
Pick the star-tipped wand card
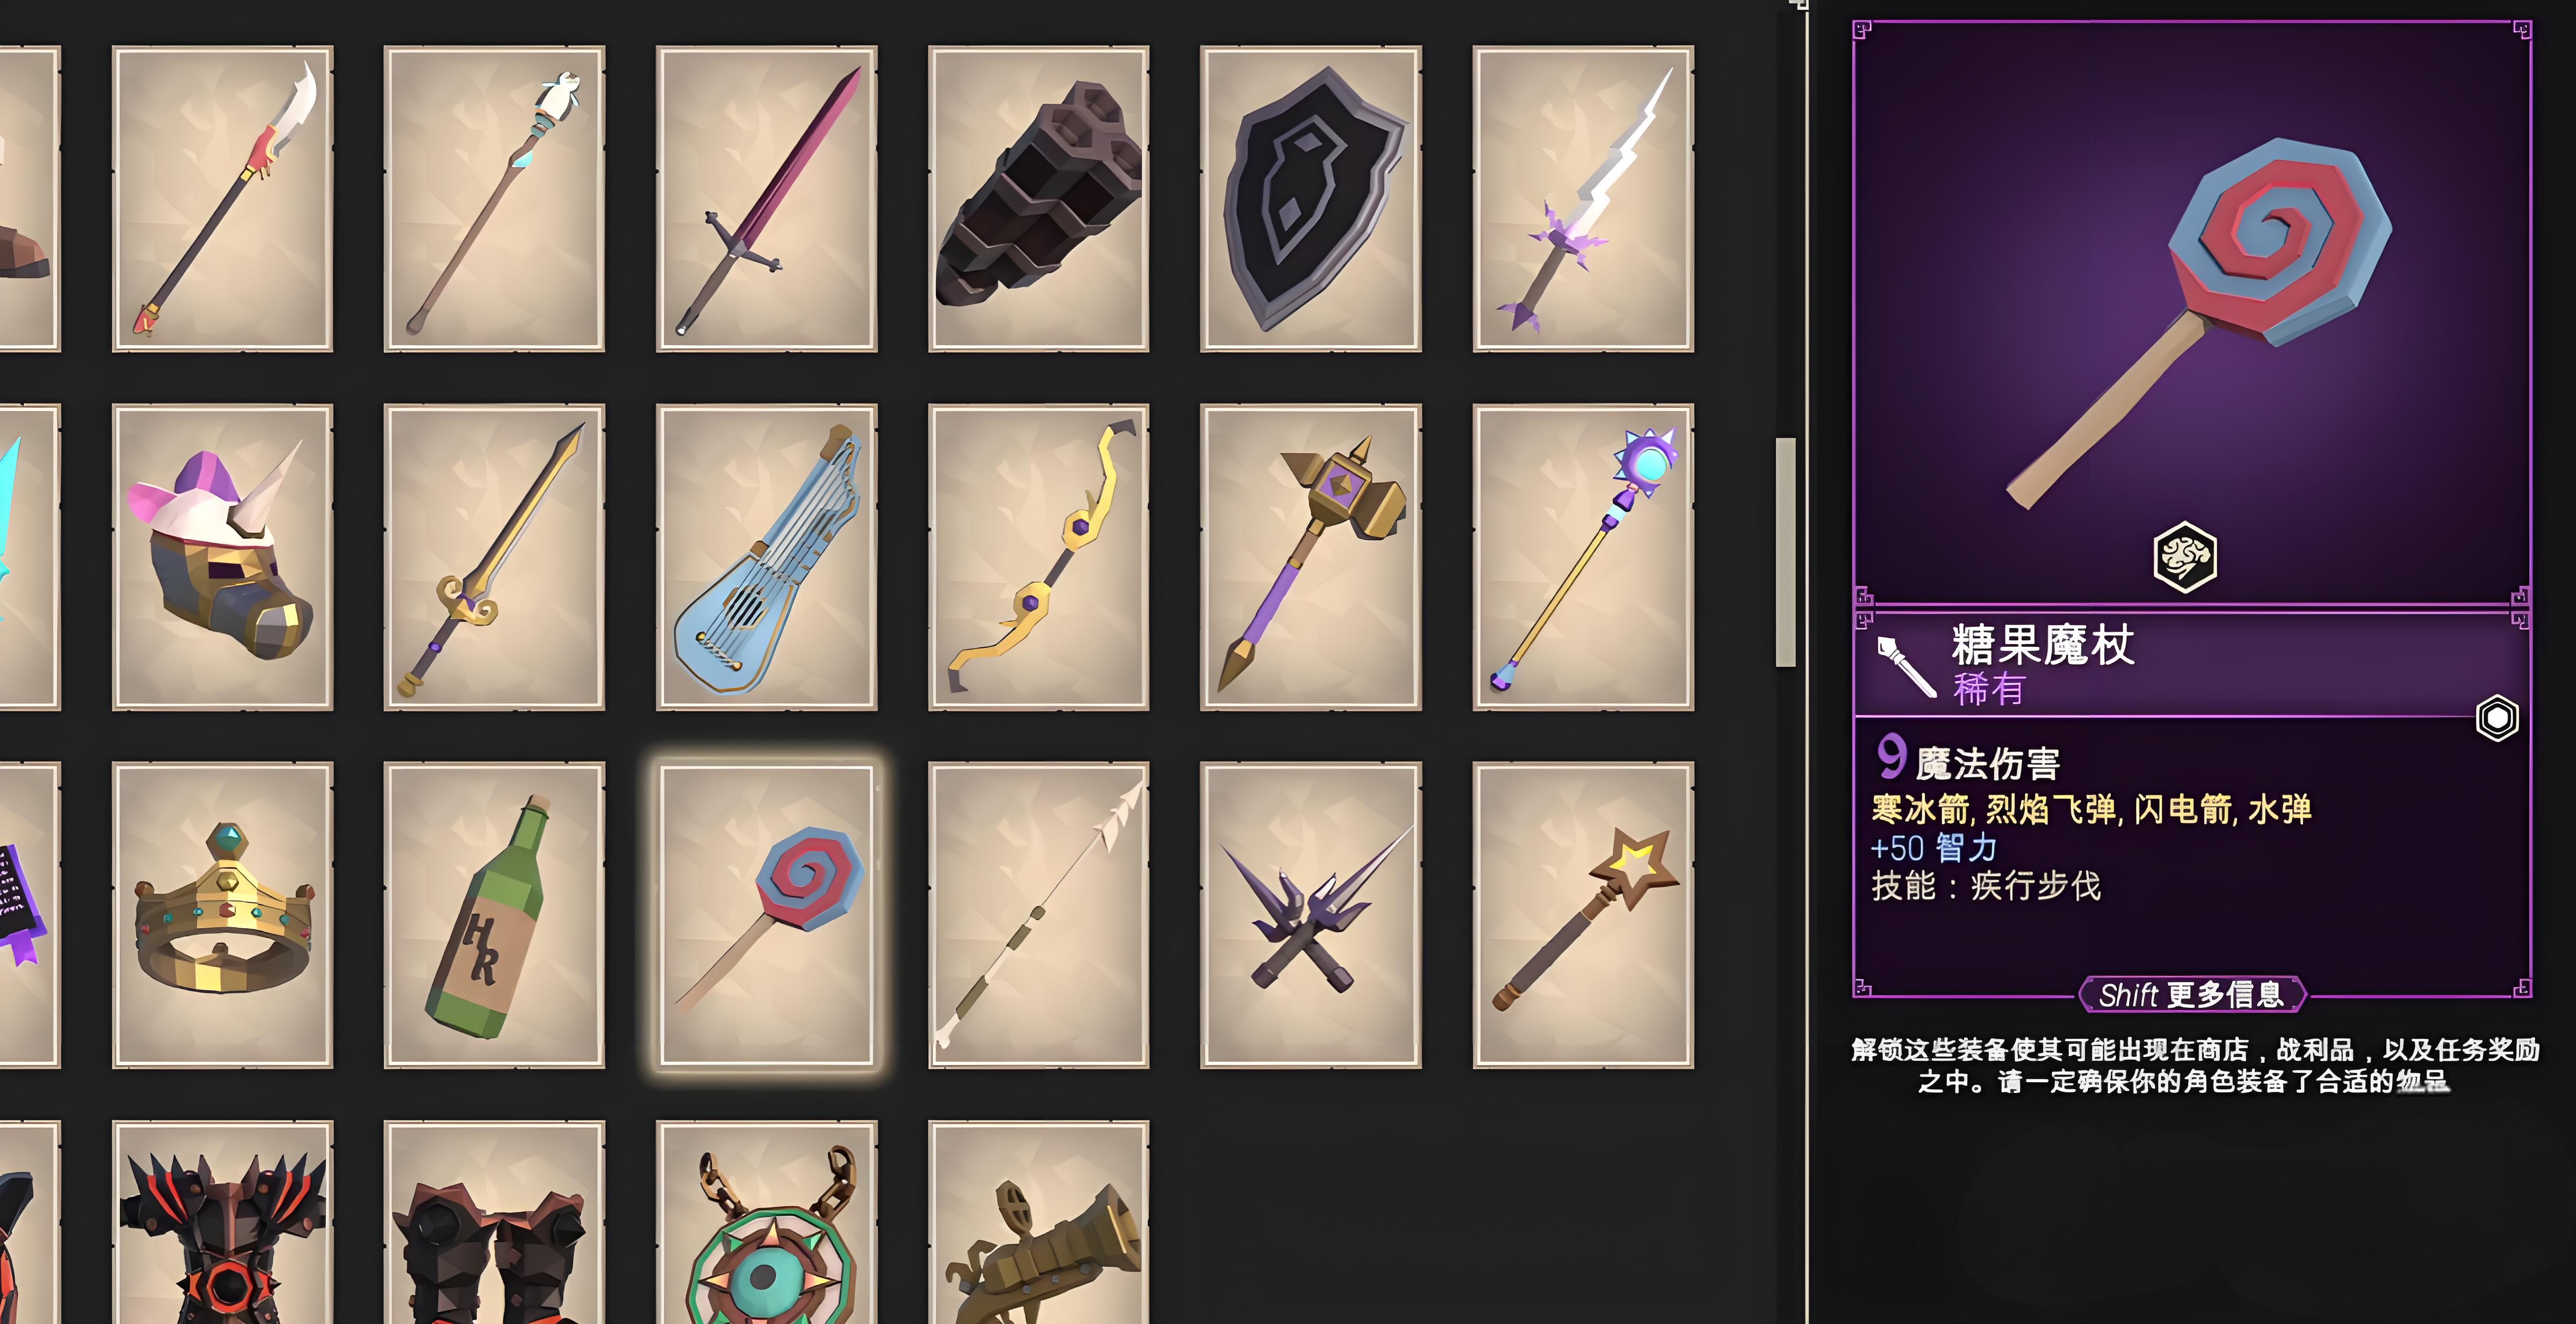click(x=1583, y=915)
